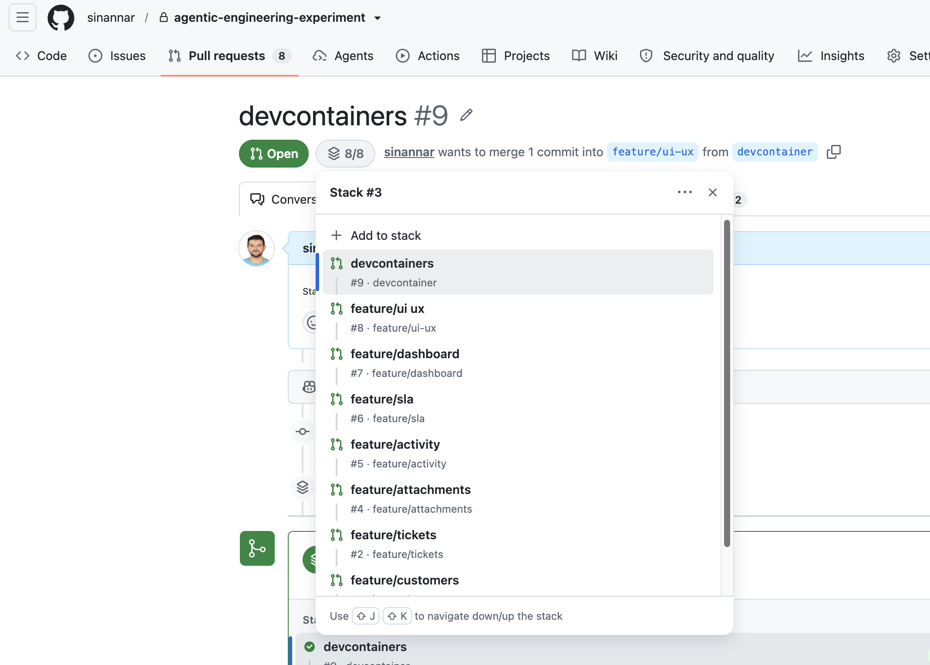Copy the head branch name
The height and width of the screenshot is (665, 930).
tap(834, 152)
